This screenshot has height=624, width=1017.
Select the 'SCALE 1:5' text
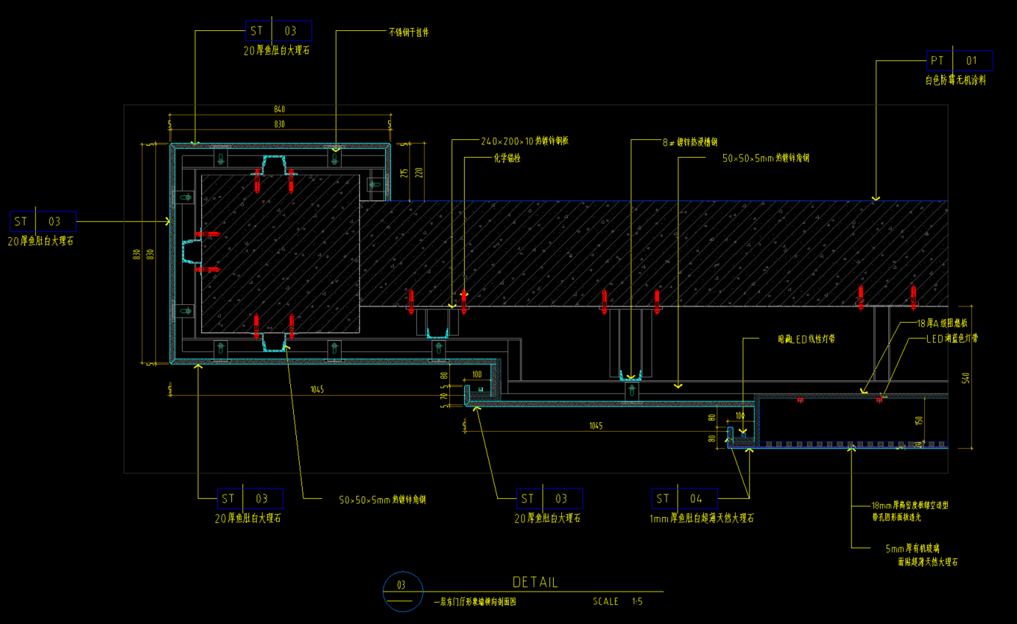point(618,602)
